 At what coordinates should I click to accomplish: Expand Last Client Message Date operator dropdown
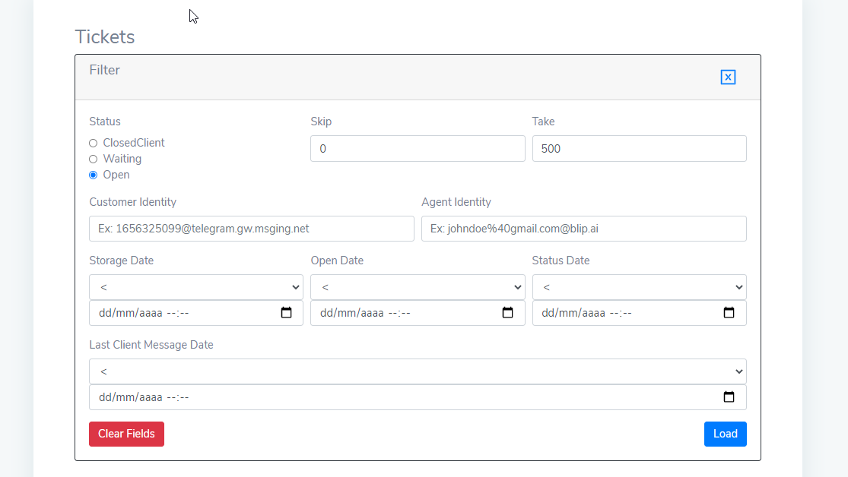click(418, 371)
